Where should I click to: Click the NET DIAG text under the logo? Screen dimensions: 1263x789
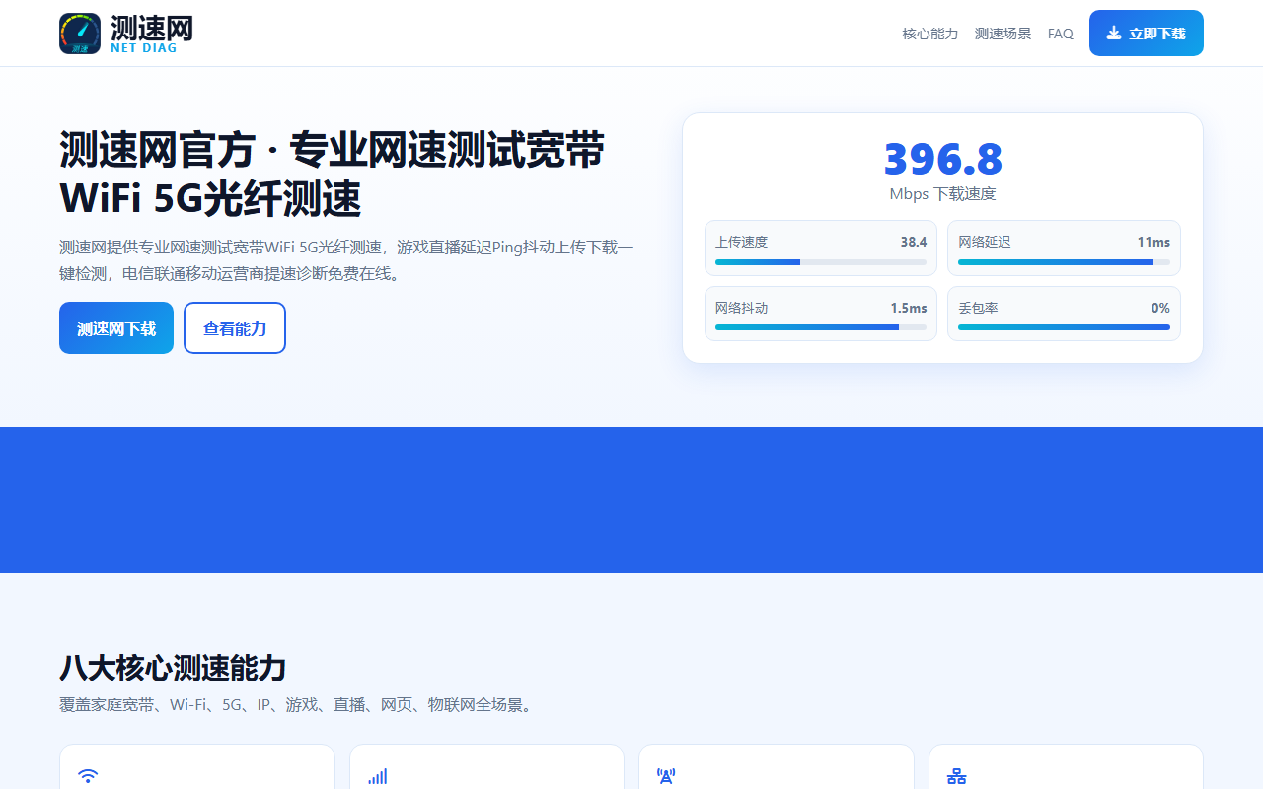(x=144, y=48)
